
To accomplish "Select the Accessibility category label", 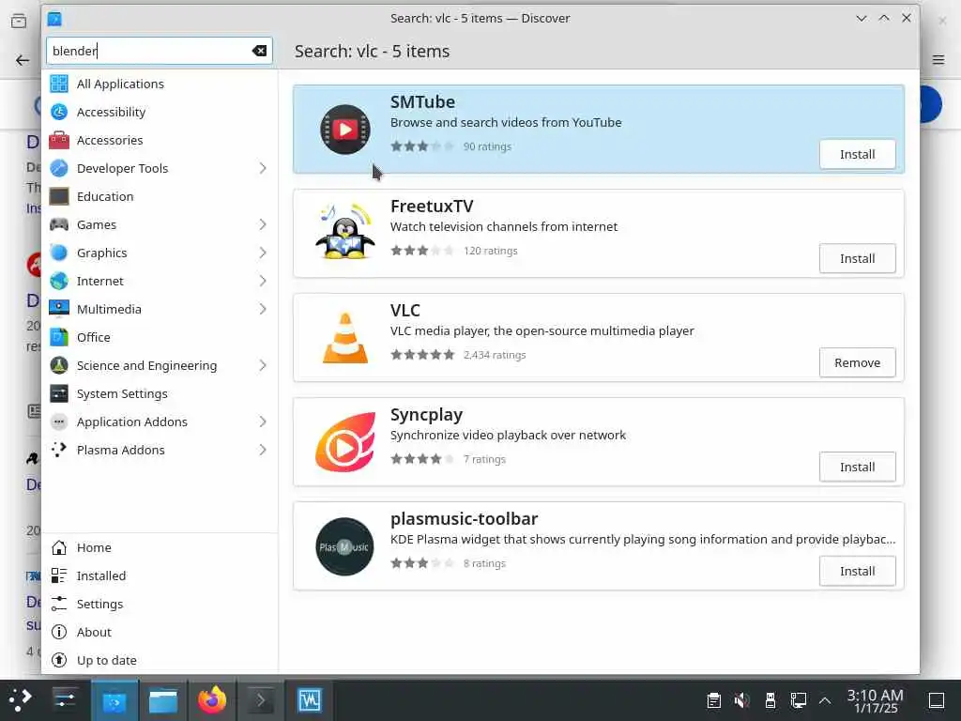I will point(111,113).
